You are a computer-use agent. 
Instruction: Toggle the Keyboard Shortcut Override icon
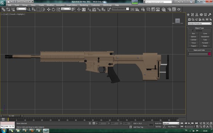pyautogui.click(x=84, y=9)
